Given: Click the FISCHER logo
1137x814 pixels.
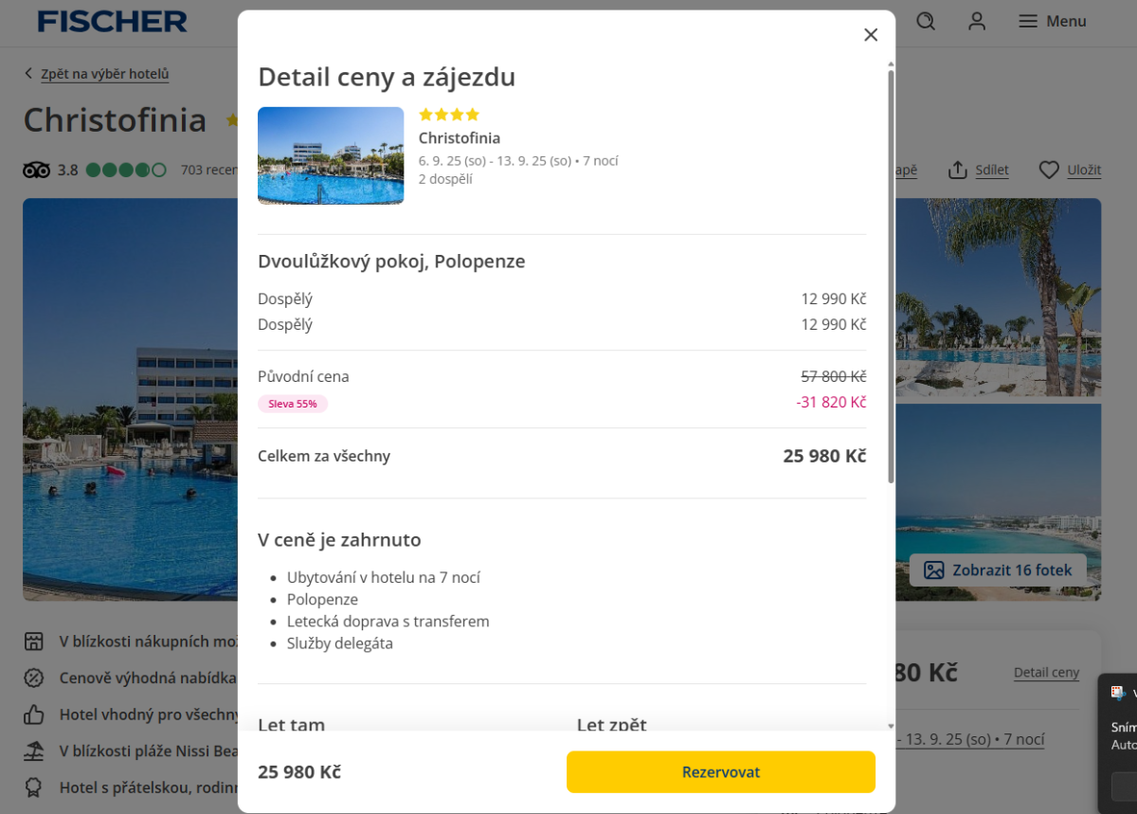Looking at the screenshot, I should tap(112, 21).
